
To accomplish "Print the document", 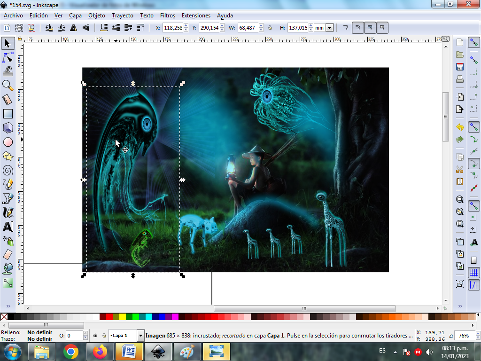I will 459,79.
